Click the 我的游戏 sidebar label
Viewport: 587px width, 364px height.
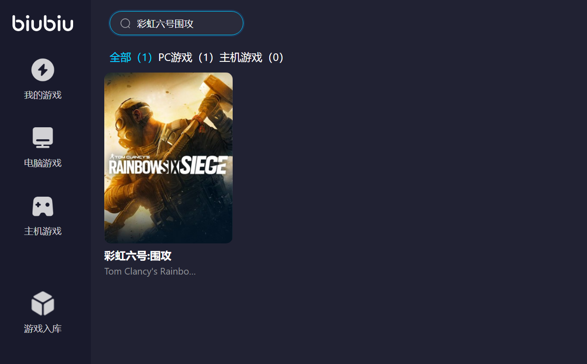pyautogui.click(x=43, y=95)
